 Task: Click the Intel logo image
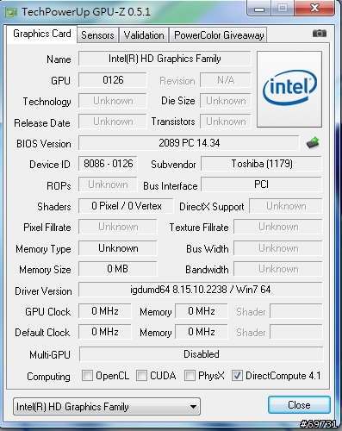[289, 89]
